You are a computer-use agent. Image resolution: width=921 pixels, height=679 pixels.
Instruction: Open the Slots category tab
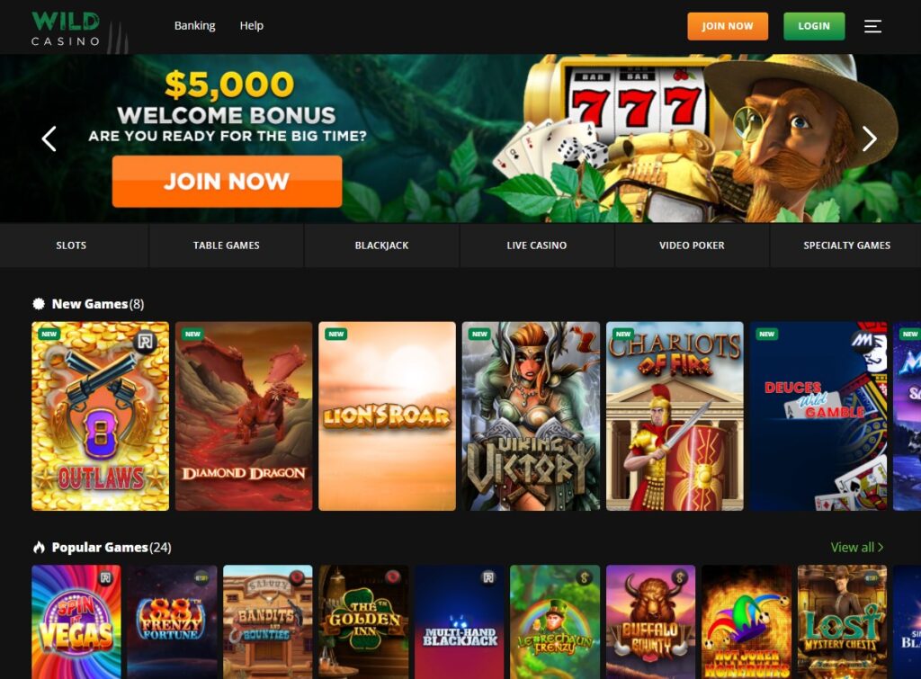(x=71, y=245)
